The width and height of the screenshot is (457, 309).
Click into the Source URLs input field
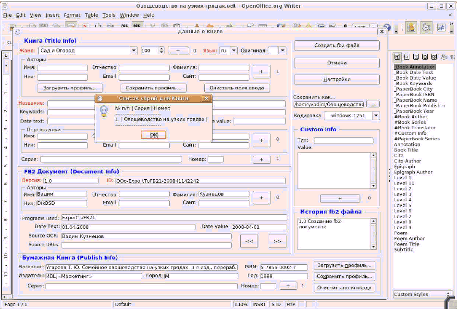[x=146, y=245]
